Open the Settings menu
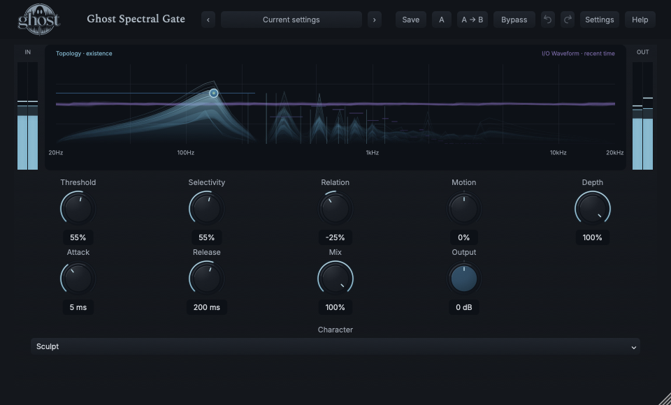Screen dimensions: 671x405 pos(599,20)
